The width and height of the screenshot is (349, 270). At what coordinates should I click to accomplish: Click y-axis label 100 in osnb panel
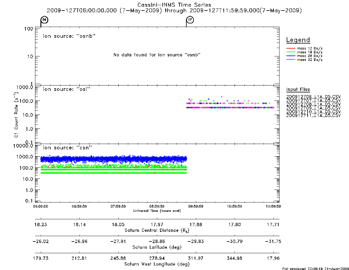pyautogui.click(x=29, y=29)
